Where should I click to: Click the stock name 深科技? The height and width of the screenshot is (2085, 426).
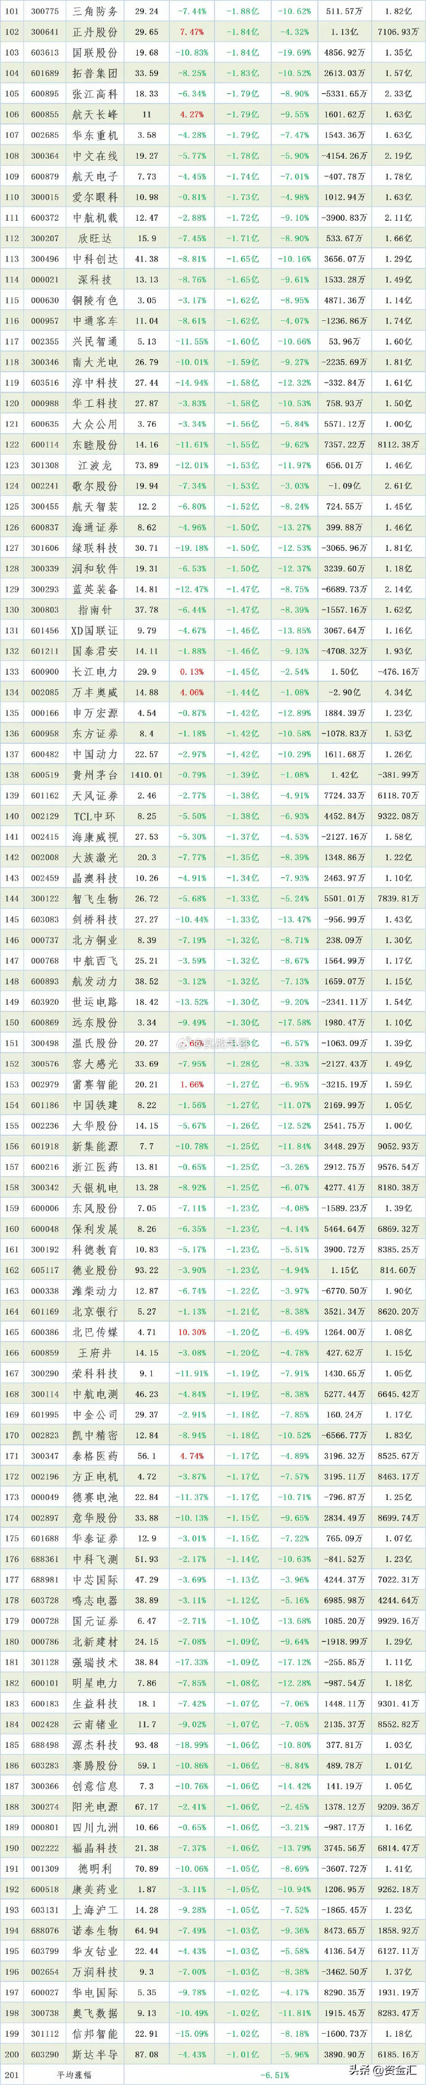click(x=95, y=279)
